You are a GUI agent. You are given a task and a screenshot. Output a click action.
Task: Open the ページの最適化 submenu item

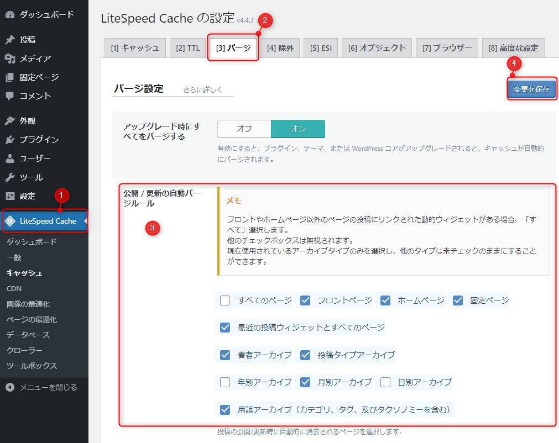pos(32,319)
